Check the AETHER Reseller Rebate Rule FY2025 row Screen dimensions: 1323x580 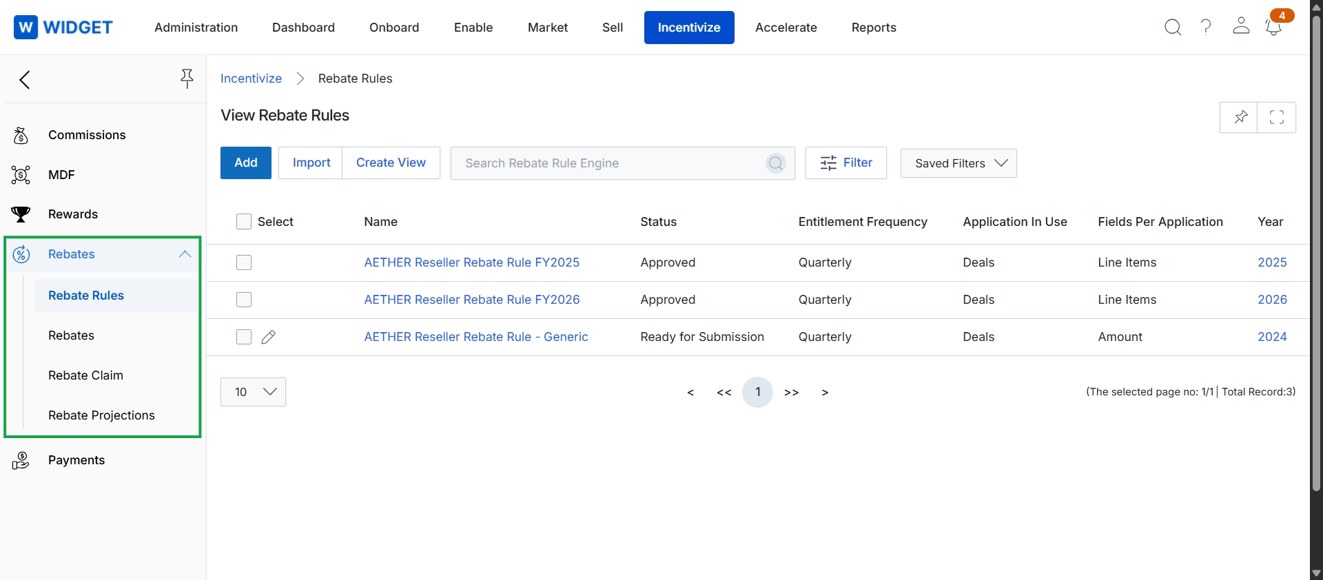click(244, 262)
